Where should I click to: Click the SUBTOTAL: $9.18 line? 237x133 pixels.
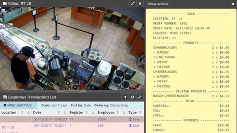[191, 106]
